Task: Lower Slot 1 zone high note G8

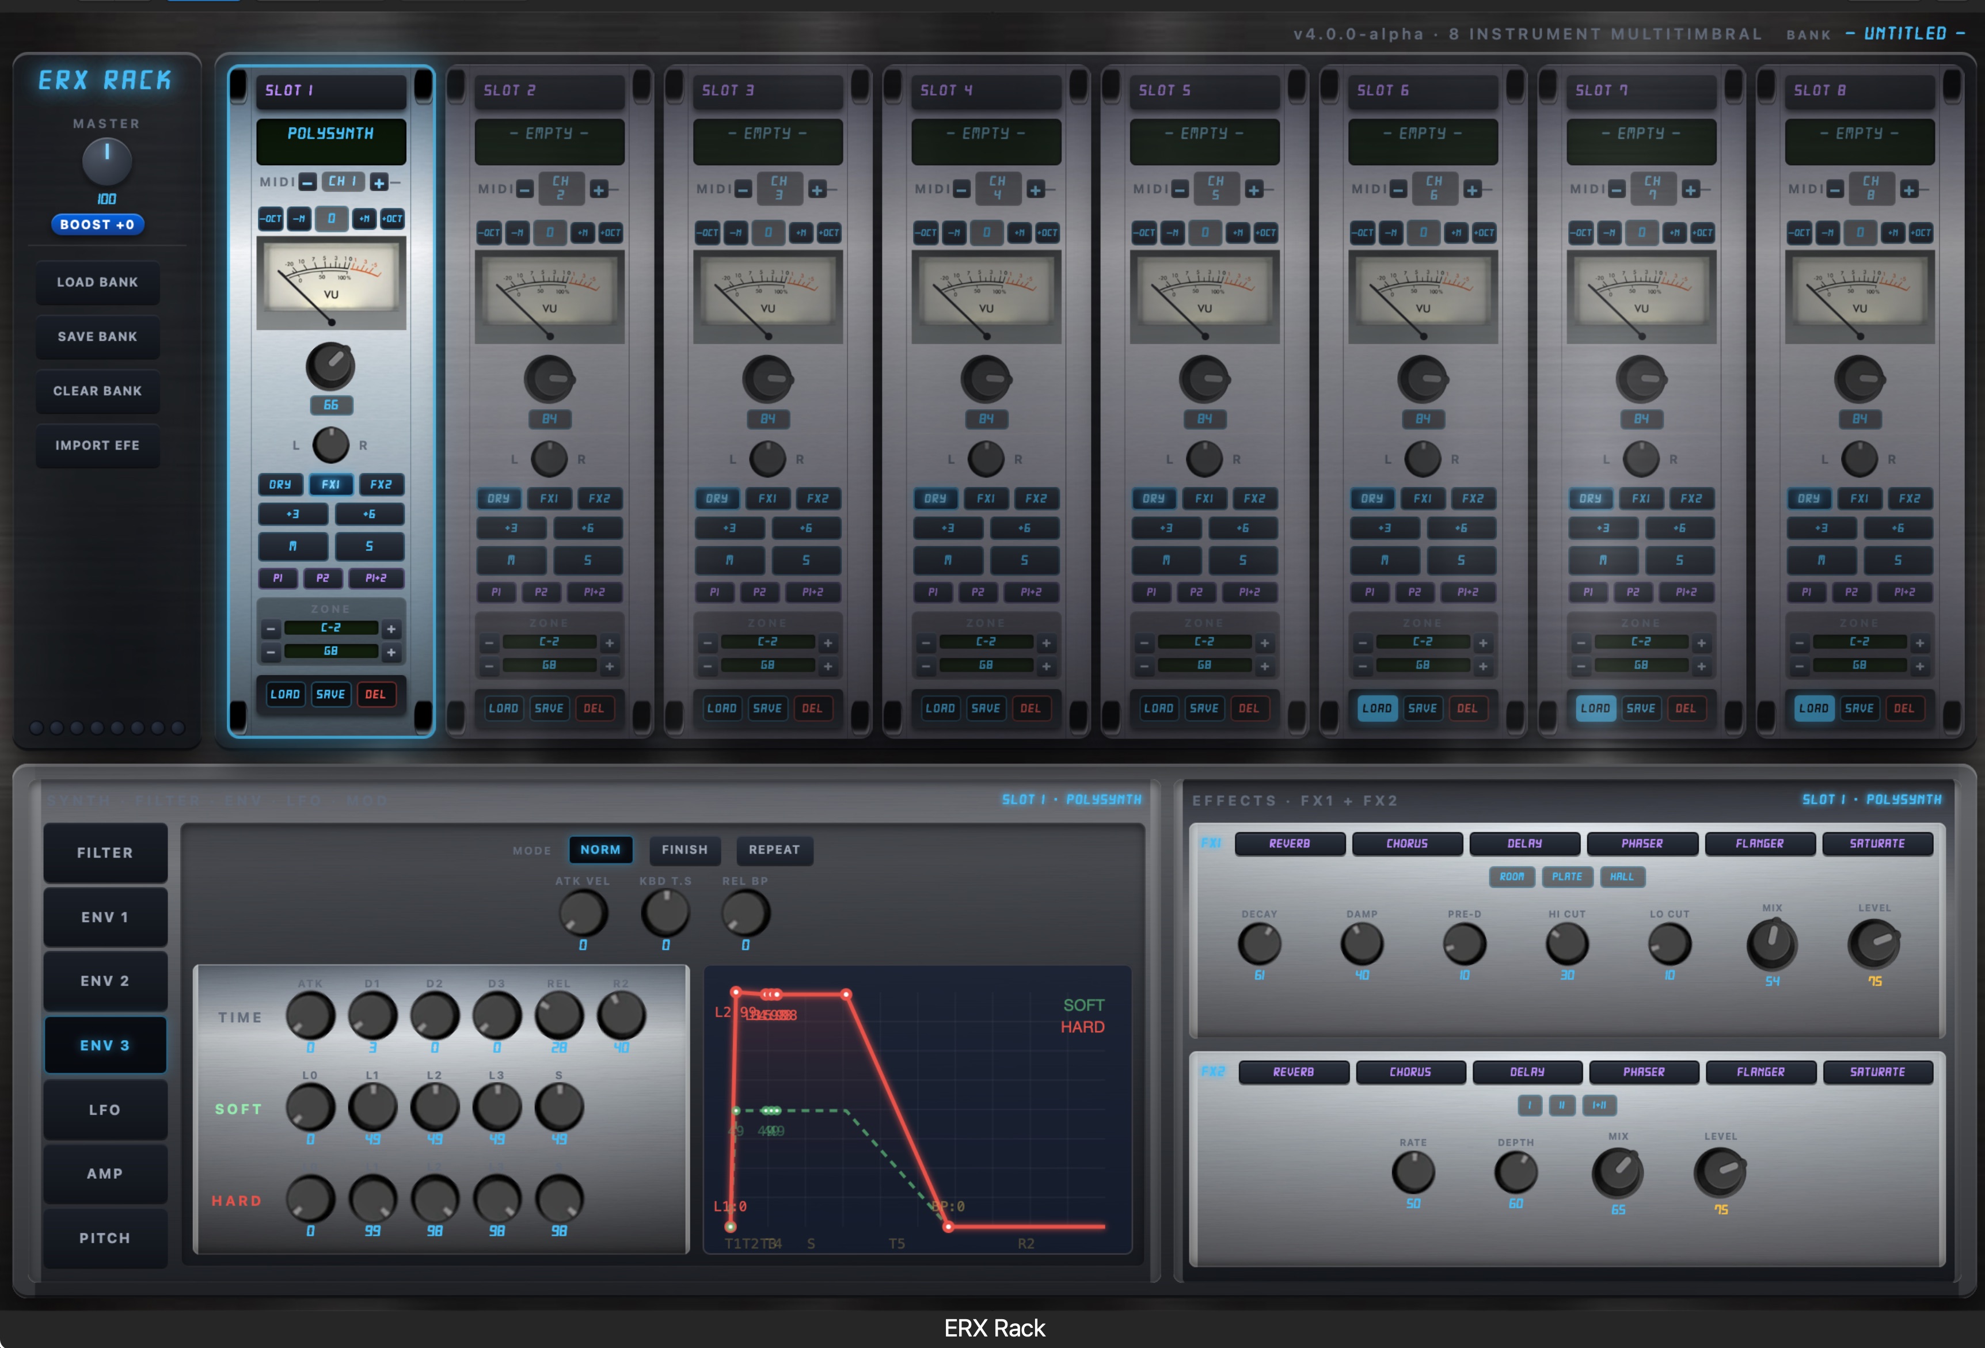Action: [x=271, y=652]
